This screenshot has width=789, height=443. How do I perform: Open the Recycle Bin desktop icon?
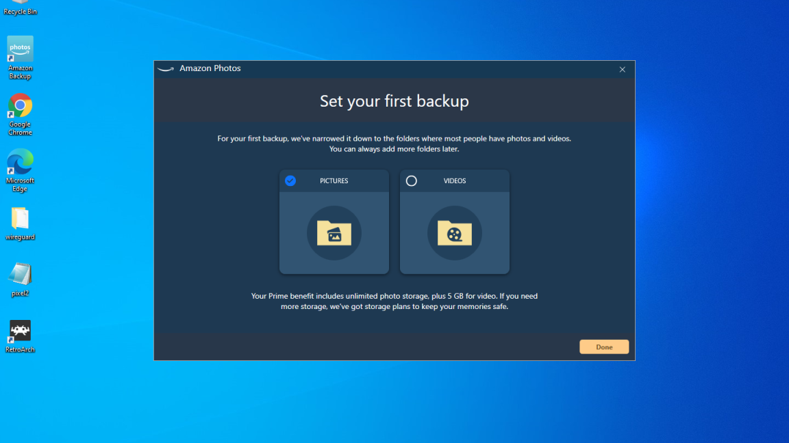point(20,5)
